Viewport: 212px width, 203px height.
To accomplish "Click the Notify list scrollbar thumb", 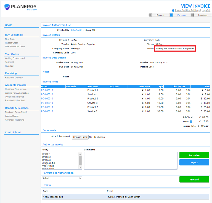I will (80, 161).
